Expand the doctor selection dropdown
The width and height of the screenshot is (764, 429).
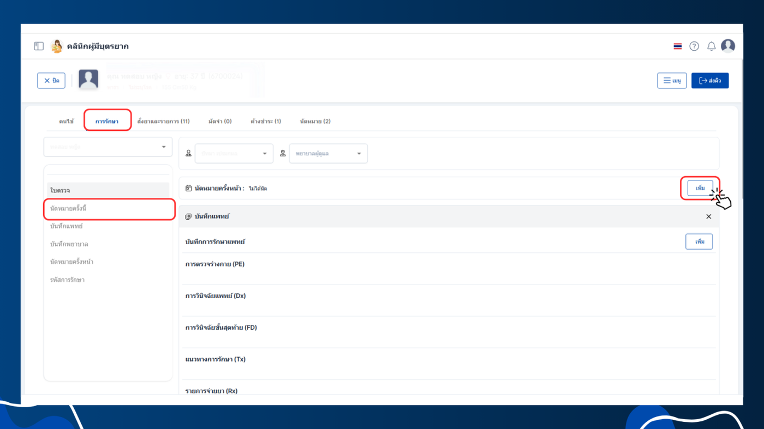(234, 154)
